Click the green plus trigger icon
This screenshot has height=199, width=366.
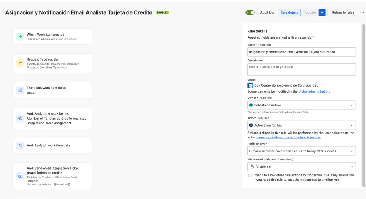point(20,37)
